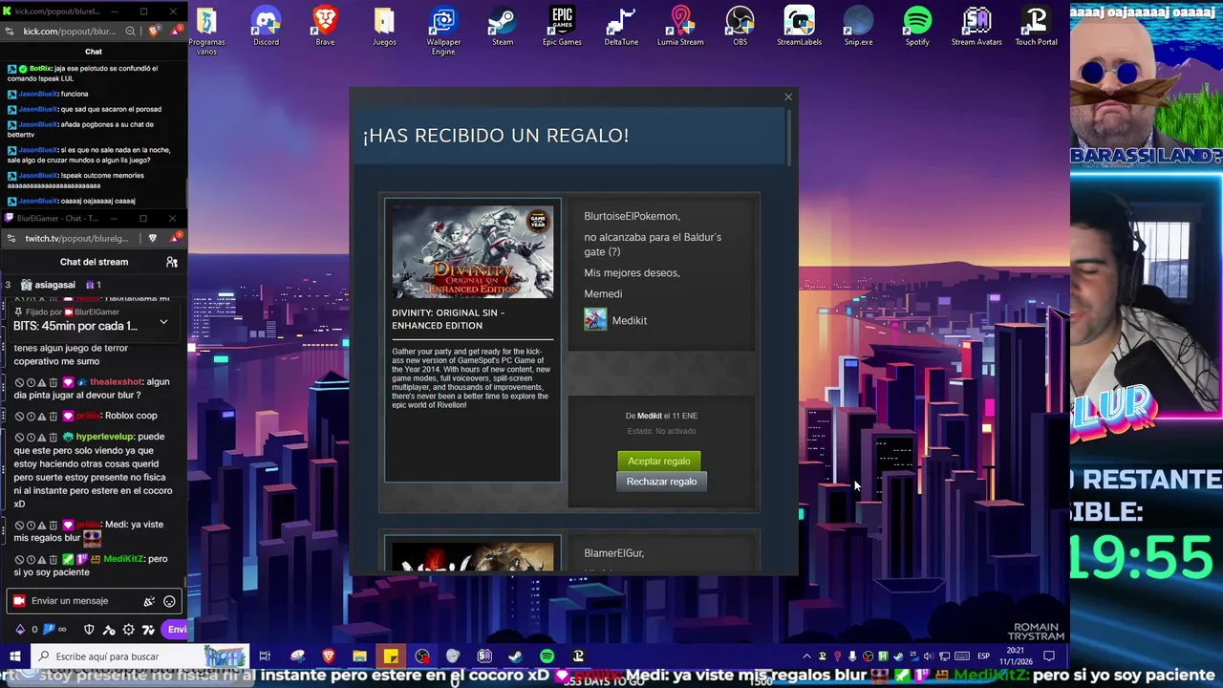Screen dimensions: 1223x688
Task: Open the Brave browser desktop shortcut
Action: point(325,26)
